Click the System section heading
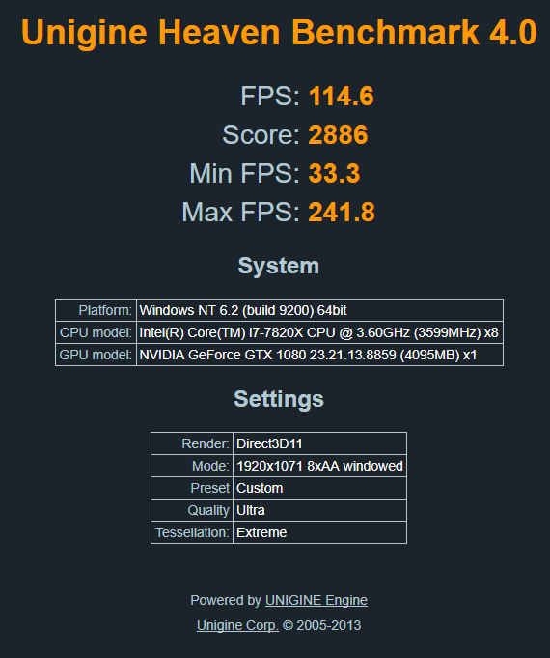 point(279,266)
